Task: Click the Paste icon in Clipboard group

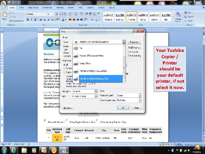Action: point(5,14)
